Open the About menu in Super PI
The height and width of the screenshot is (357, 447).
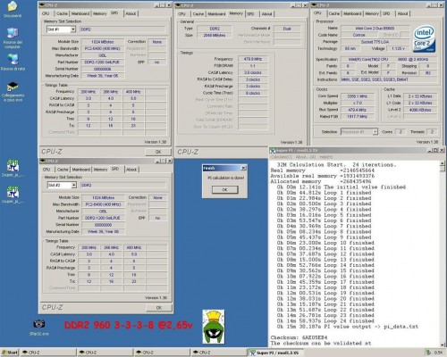tap(306, 157)
